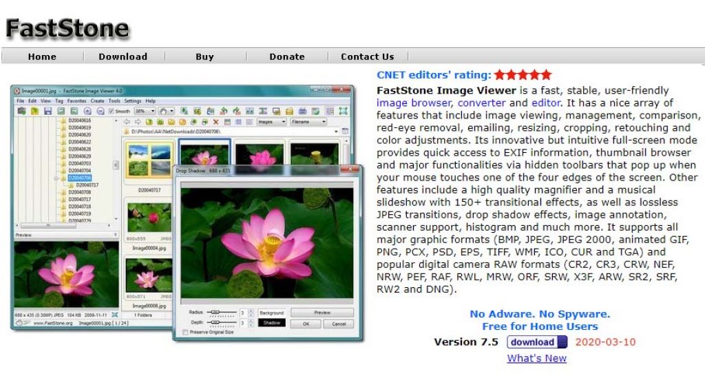Image resolution: width=705 pixels, height=385 pixels.
Task: Follow the editor link
Action: 546,103
